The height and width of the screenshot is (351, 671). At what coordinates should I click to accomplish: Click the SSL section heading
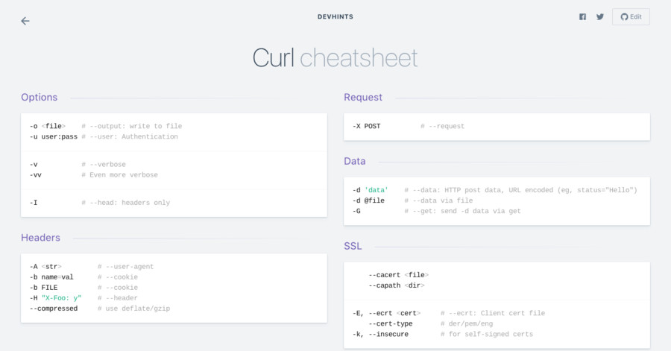(x=353, y=245)
